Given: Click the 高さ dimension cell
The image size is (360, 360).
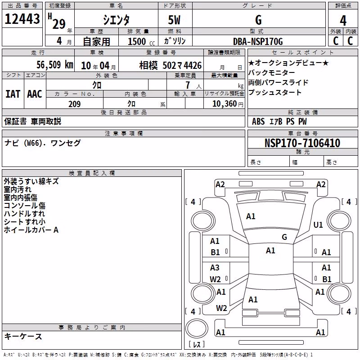Looking at the screenshot, I should pos(341,162).
